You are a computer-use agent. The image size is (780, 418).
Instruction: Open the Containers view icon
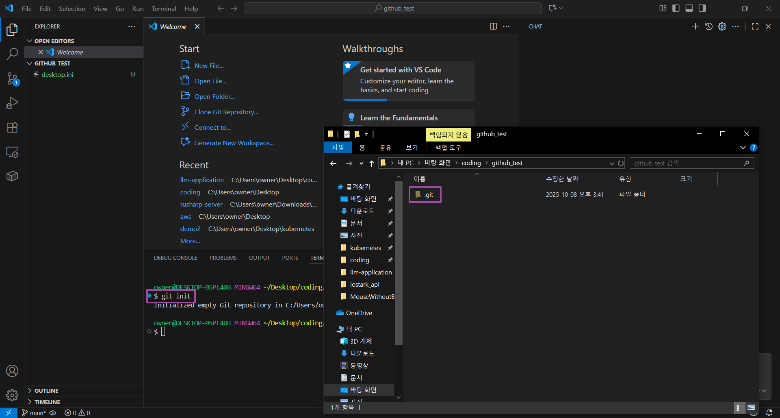click(12, 176)
